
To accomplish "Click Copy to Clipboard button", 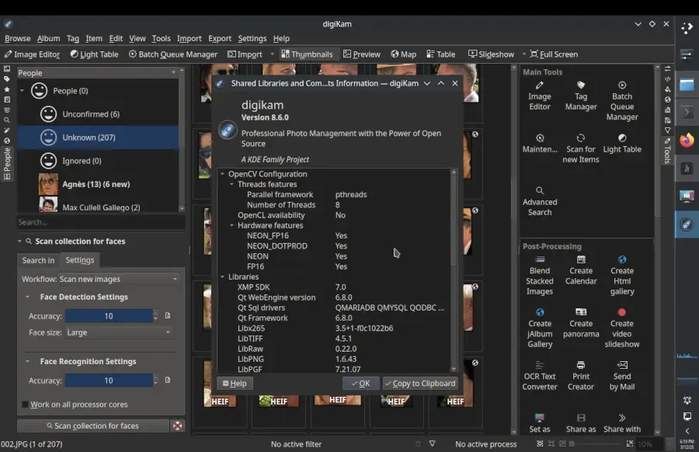I will [x=420, y=384].
